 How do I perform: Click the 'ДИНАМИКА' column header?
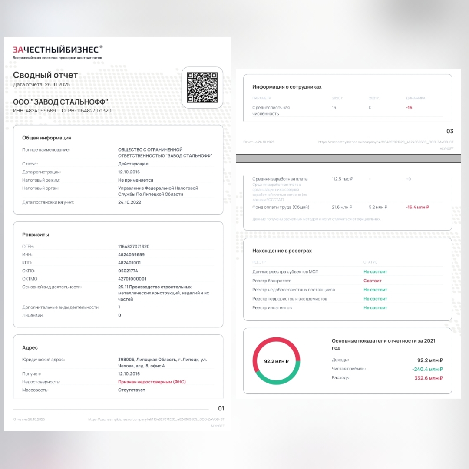click(x=415, y=98)
